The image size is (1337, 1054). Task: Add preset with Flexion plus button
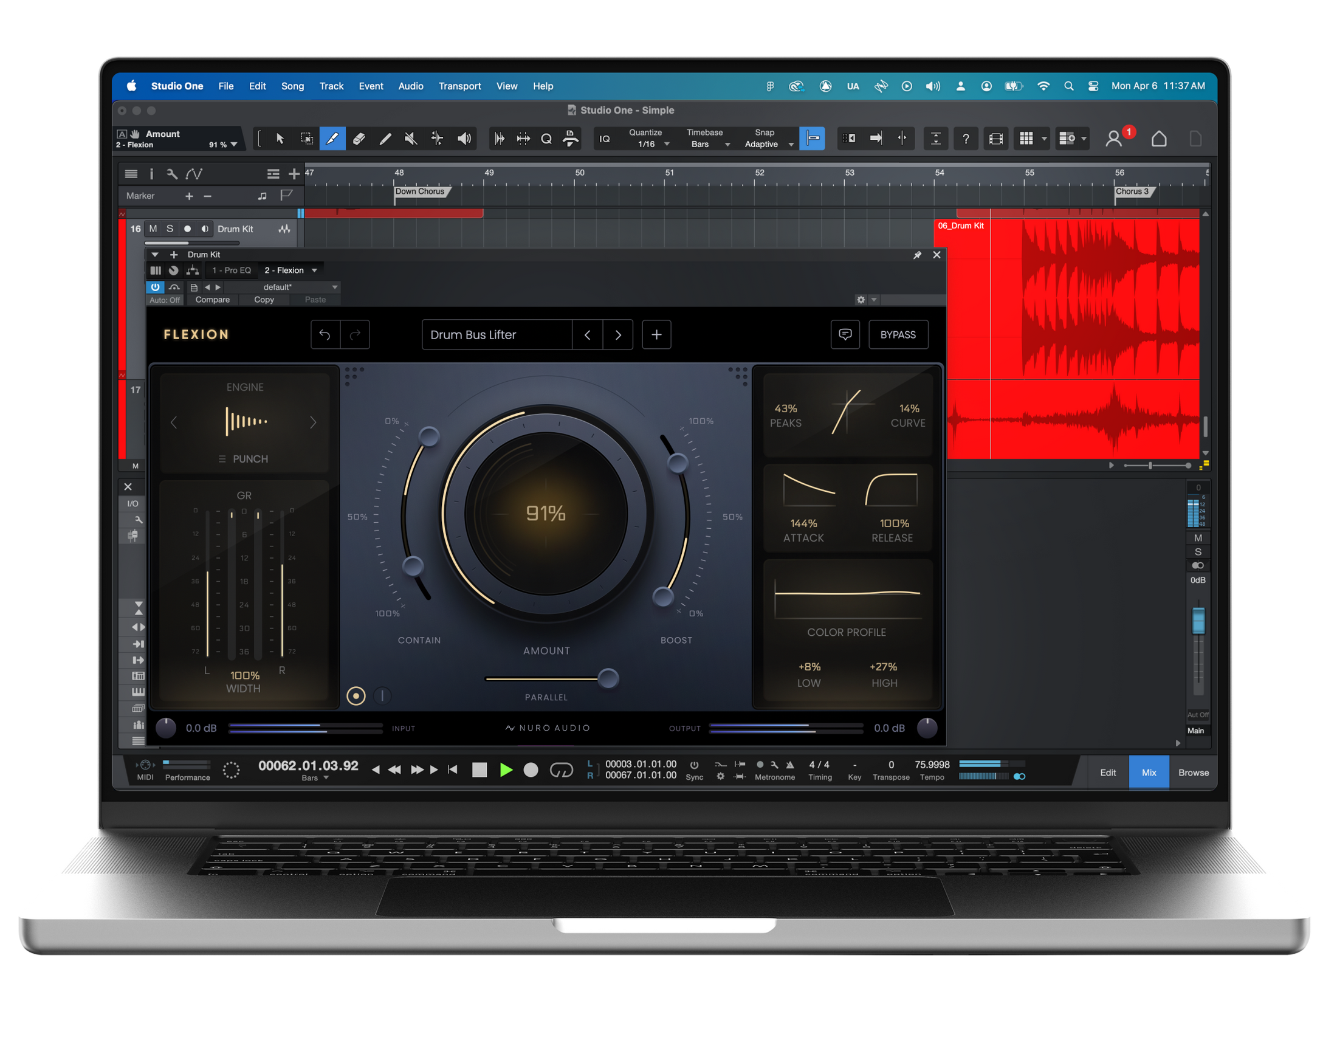pos(656,334)
